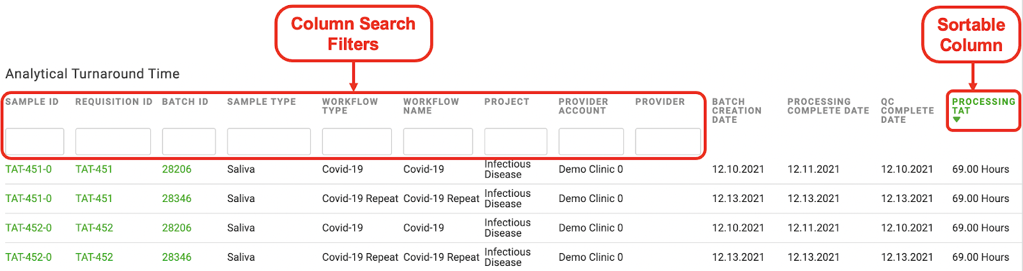Click the Workflow Name filter input
This screenshot has width=1023, height=271.
point(438,141)
